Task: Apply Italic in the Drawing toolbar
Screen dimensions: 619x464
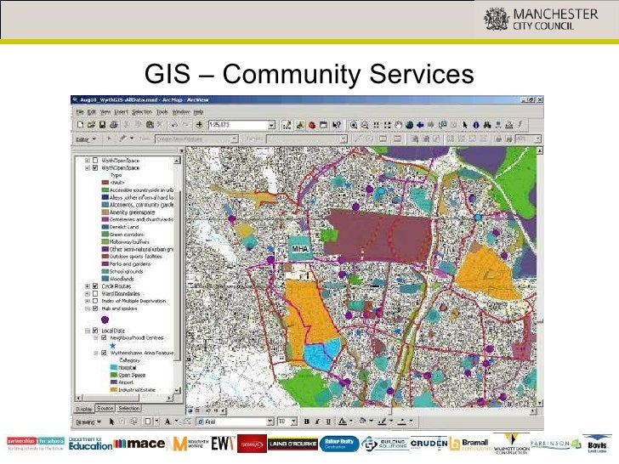Action: (x=317, y=422)
